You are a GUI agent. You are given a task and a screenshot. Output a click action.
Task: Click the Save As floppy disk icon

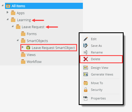(x=86, y=46)
